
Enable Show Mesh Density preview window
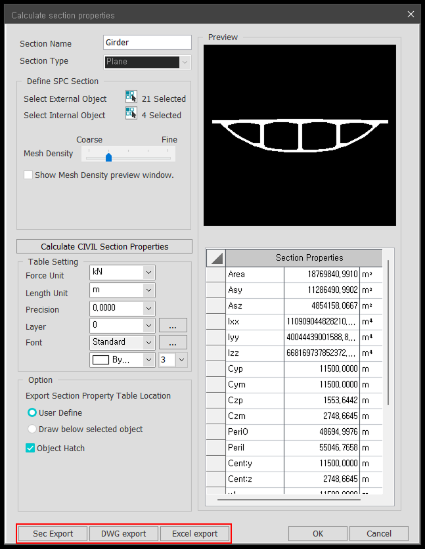pyautogui.click(x=28, y=175)
